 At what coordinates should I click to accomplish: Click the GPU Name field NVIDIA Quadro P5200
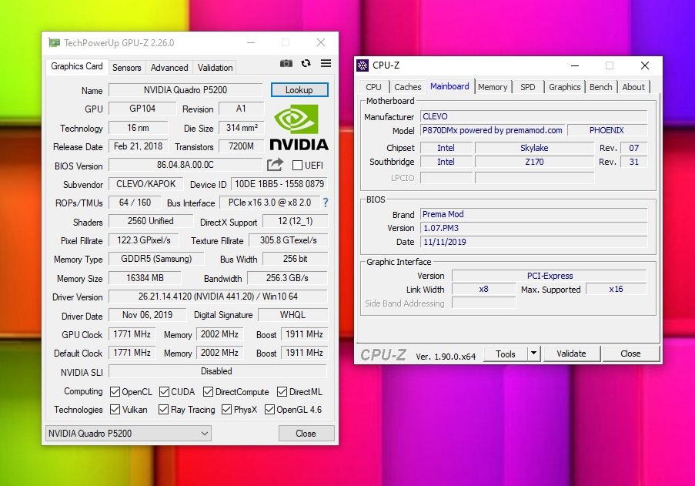coord(185,90)
